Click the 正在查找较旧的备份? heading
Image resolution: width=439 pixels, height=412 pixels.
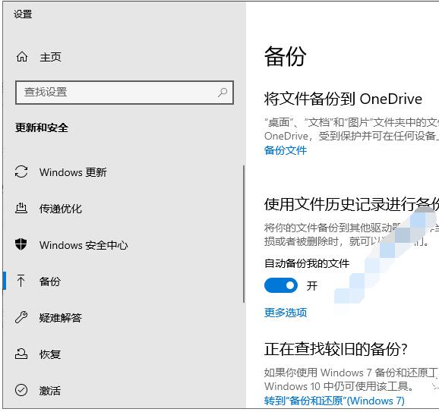click(x=336, y=349)
